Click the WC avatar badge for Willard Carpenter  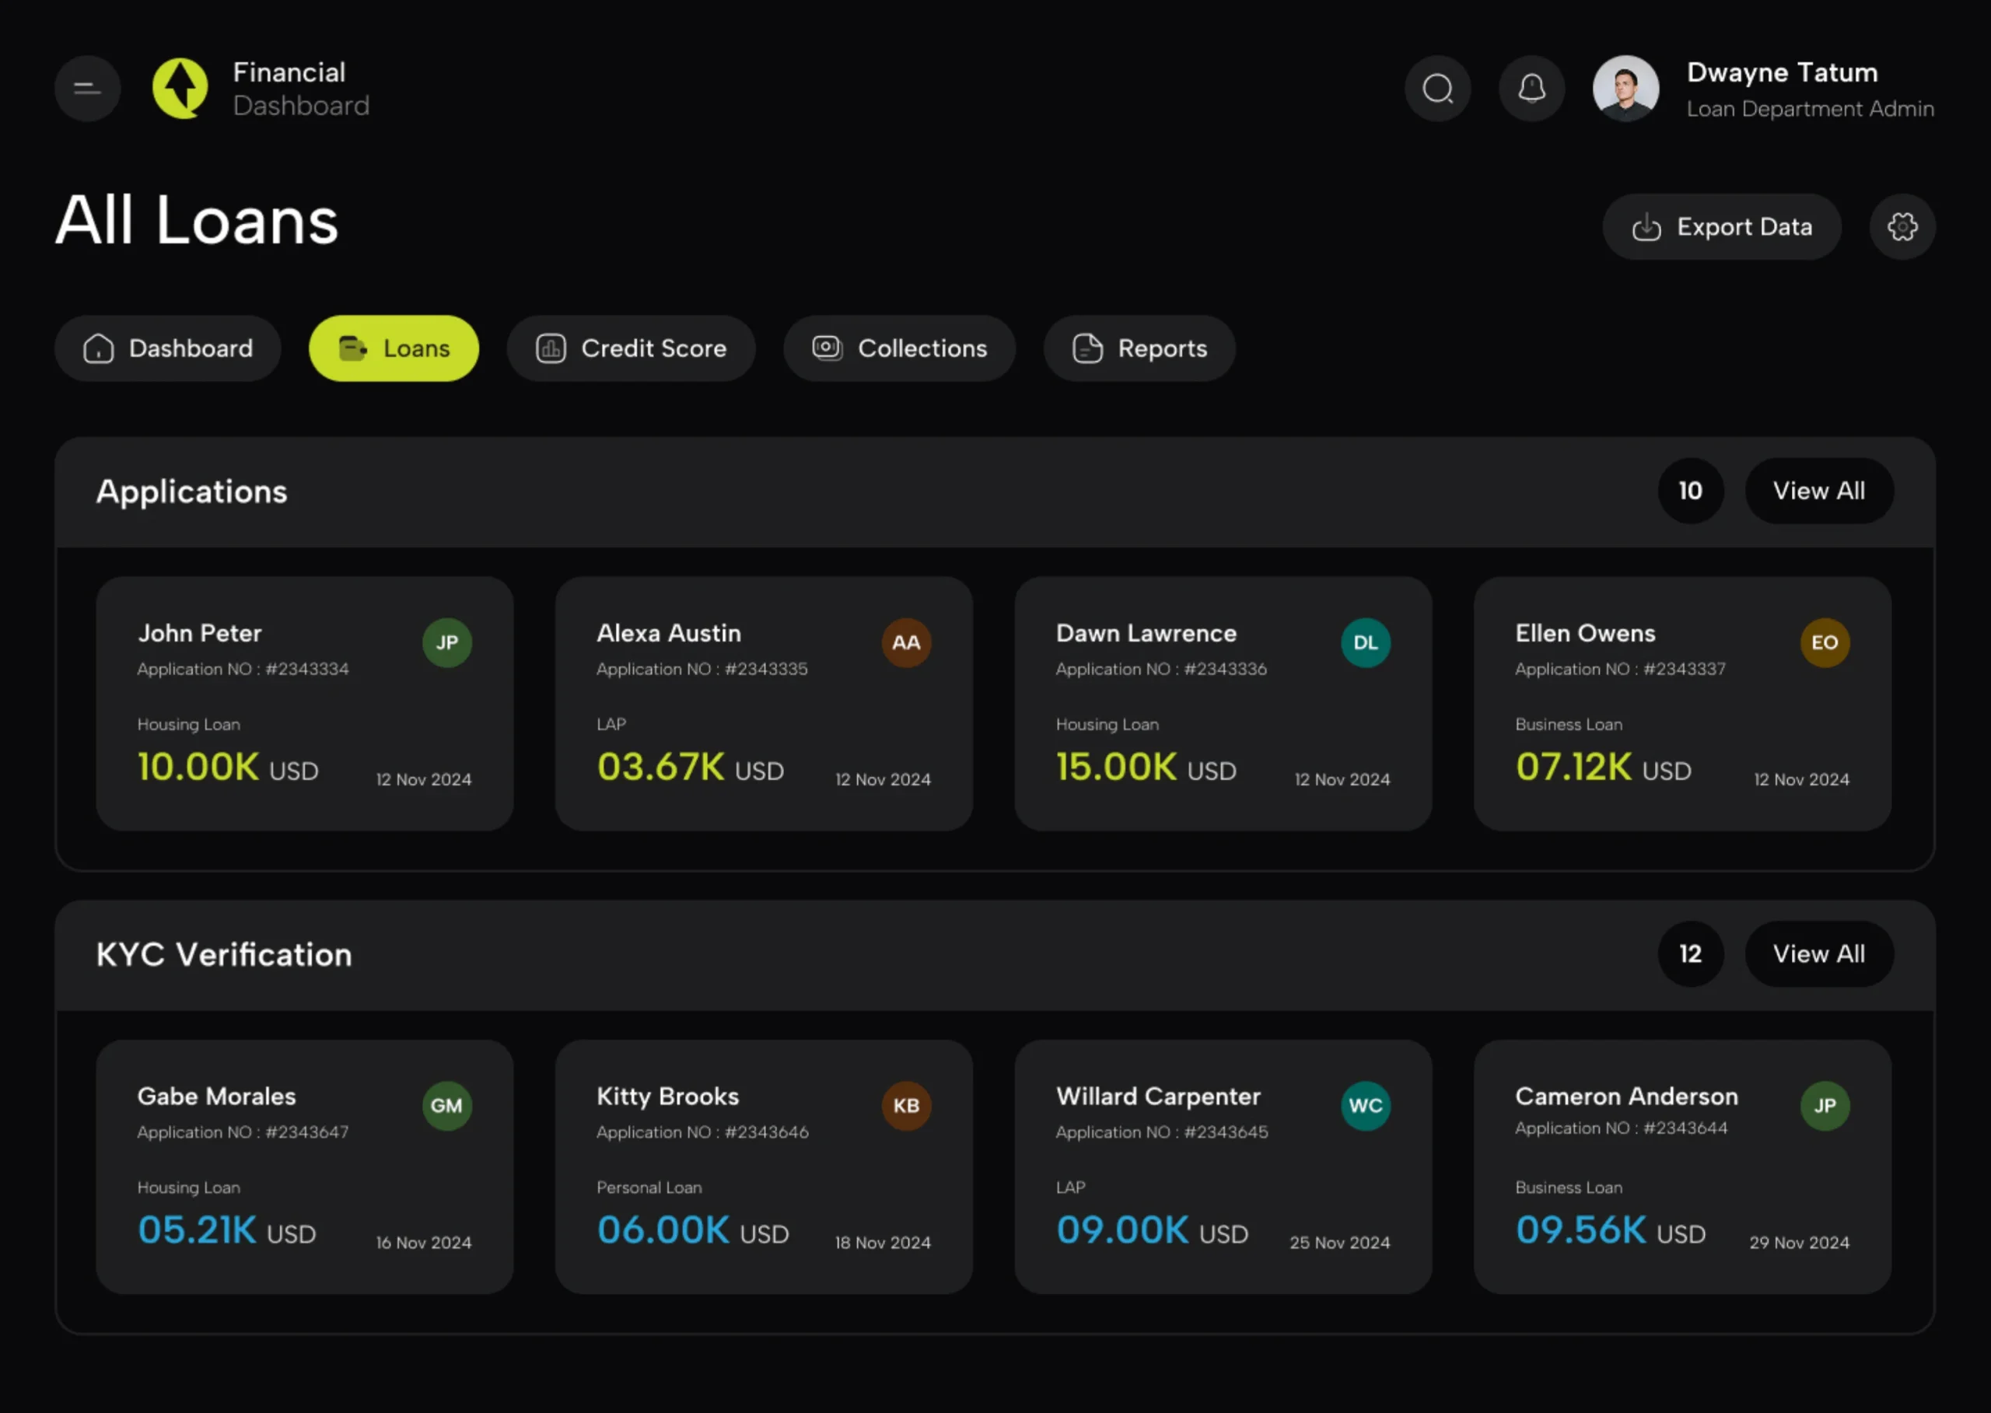tap(1366, 1106)
